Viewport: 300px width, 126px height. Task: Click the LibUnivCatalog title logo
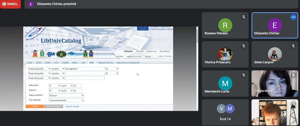(61, 41)
